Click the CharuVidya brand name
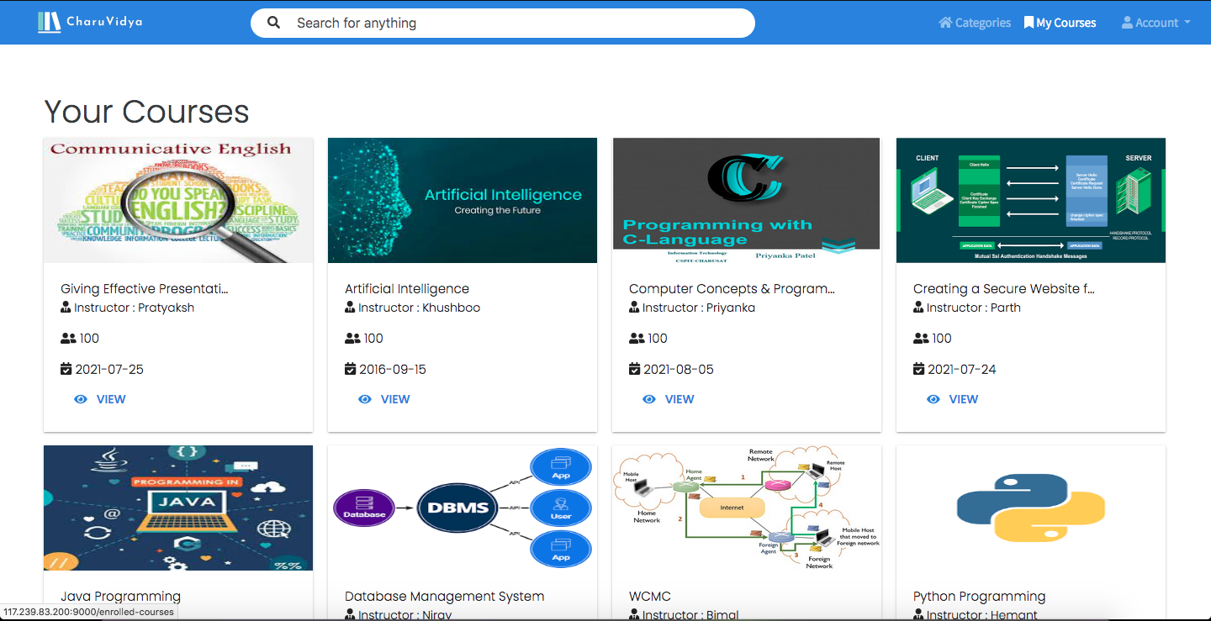Image resolution: width=1211 pixels, height=621 pixels. point(103,22)
